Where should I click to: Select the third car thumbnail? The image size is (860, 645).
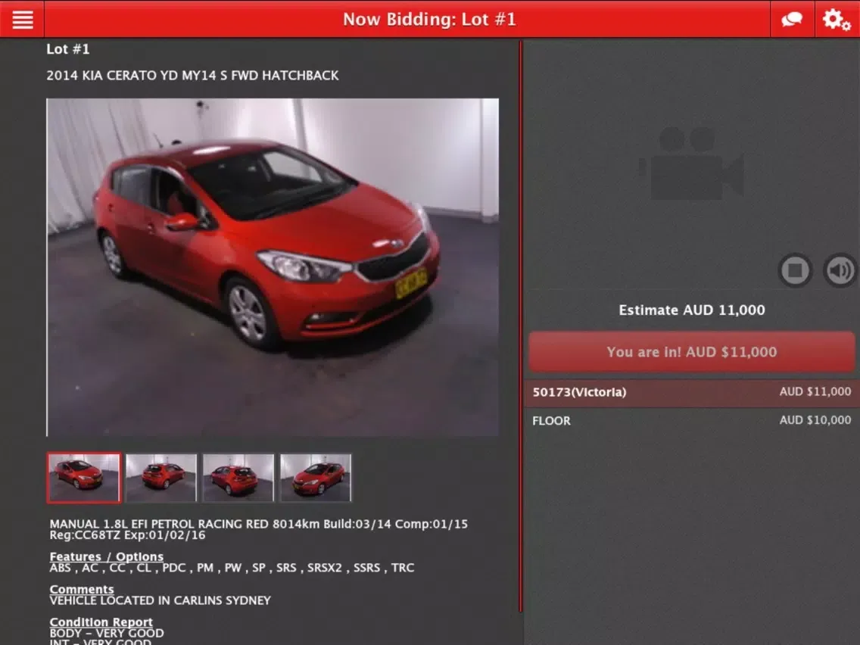pyautogui.click(x=238, y=478)
